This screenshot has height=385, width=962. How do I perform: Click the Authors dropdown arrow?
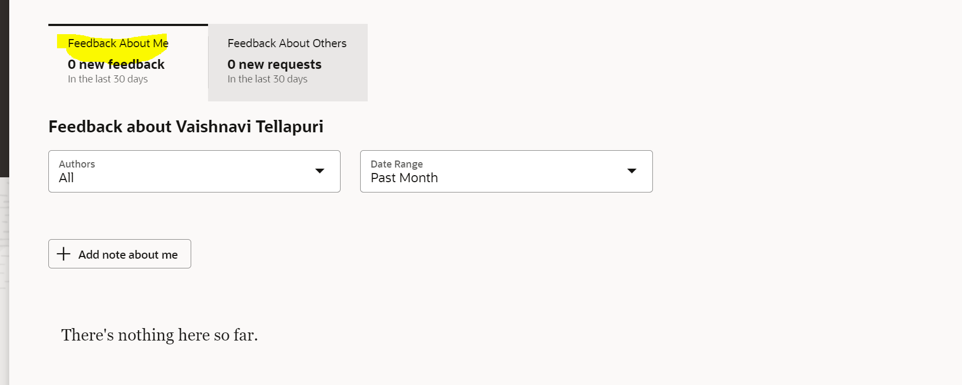click(x=320, y=171)
